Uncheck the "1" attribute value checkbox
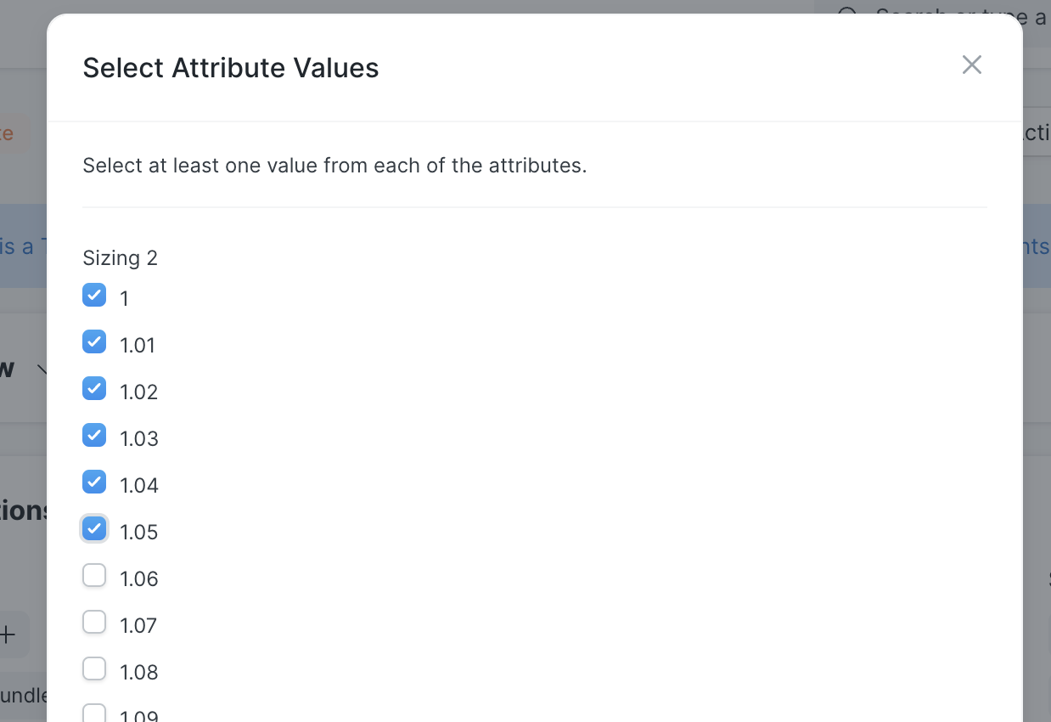1051x722 pixels. tap(94, 295)
